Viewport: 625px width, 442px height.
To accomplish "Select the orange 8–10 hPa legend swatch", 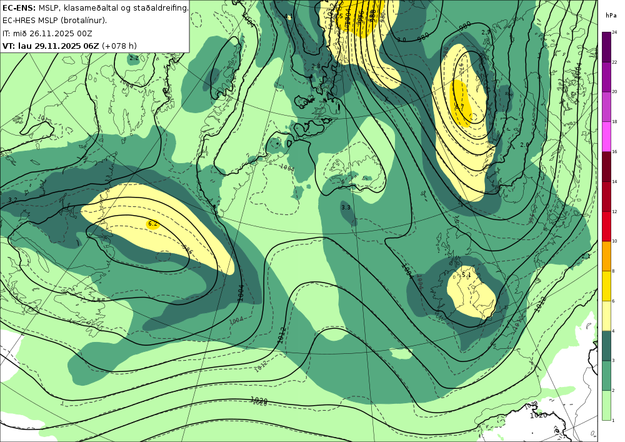I will 606,256.
